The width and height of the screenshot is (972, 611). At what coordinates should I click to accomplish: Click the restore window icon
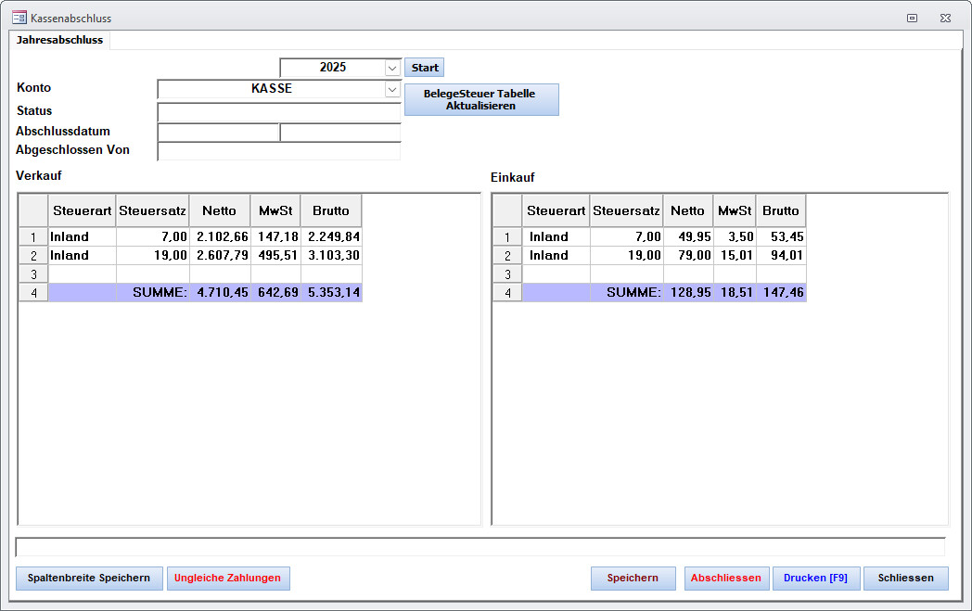[912, 18]
